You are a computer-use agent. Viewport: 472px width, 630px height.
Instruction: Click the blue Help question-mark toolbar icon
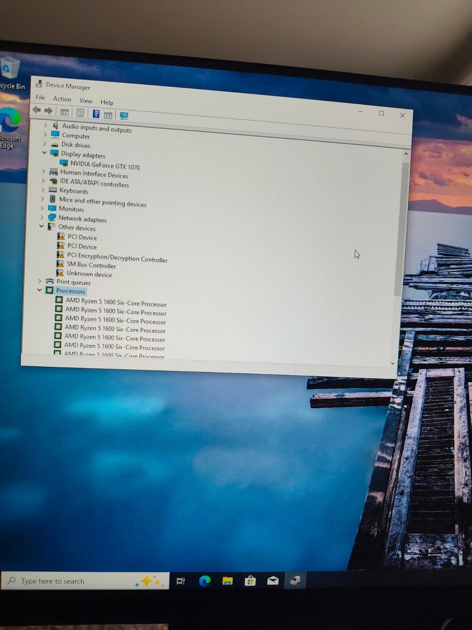pos(96,114)
